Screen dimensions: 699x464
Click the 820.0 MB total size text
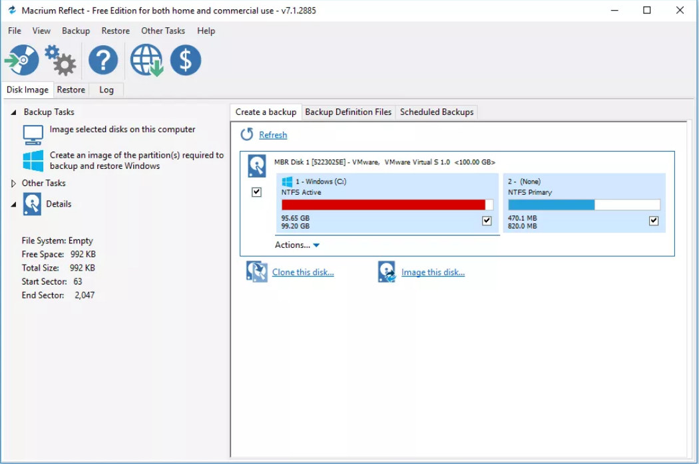point(523,226)
